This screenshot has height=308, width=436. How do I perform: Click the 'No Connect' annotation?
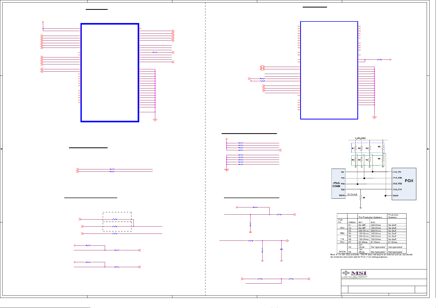(x=352, y=194)
